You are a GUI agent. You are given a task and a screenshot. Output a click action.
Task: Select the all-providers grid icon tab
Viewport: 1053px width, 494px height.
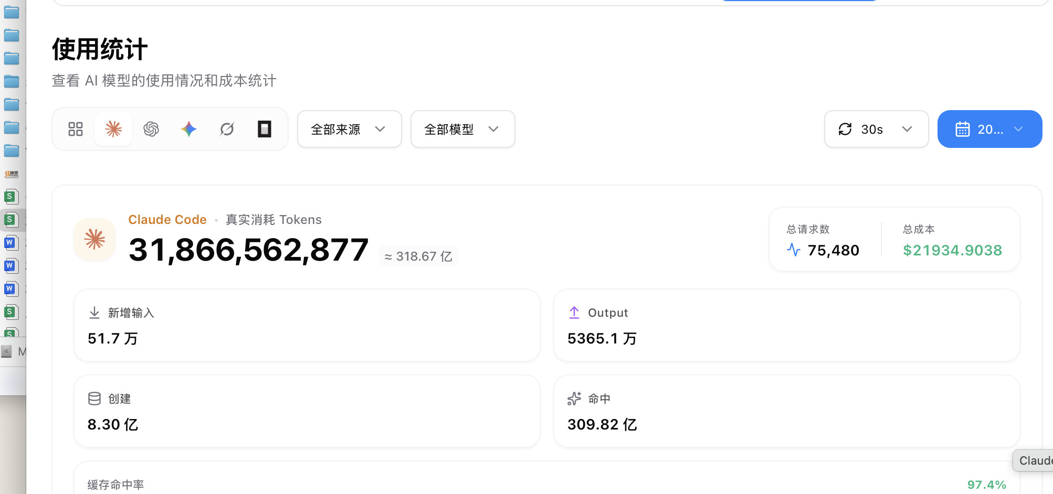click(76, 129)
